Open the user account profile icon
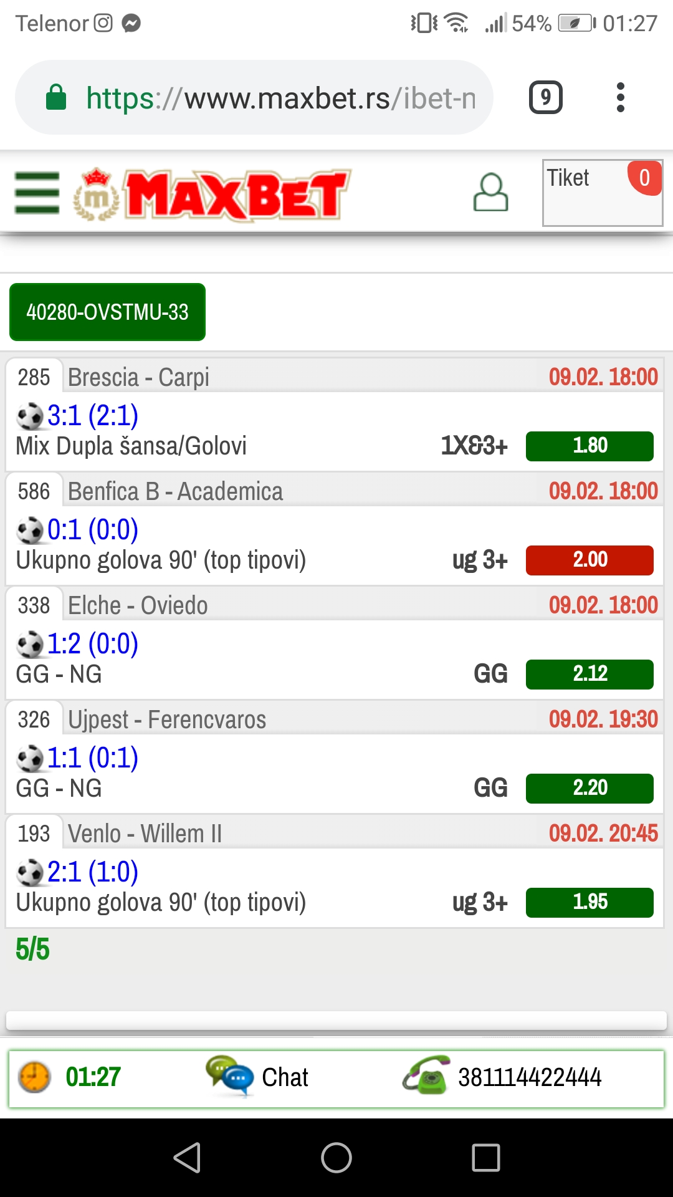The height and width of the screenshot is (1197, 673). point(491,192)
